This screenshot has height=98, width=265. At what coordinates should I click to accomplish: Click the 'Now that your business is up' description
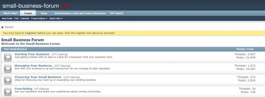point(62,69)
